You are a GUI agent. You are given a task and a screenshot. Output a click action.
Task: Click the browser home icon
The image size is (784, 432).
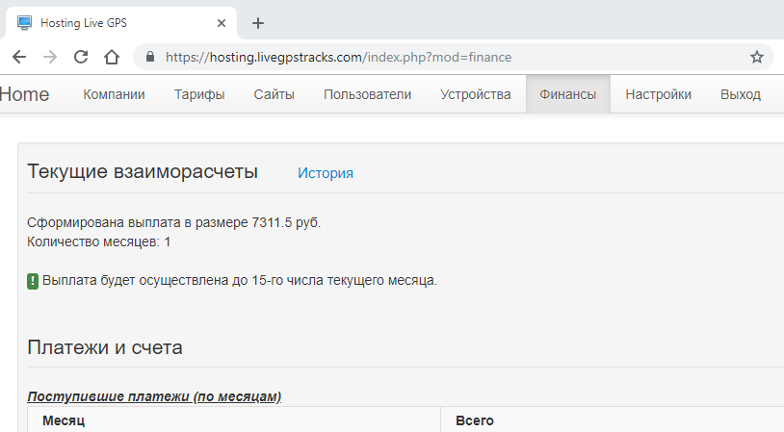point(112,57)
